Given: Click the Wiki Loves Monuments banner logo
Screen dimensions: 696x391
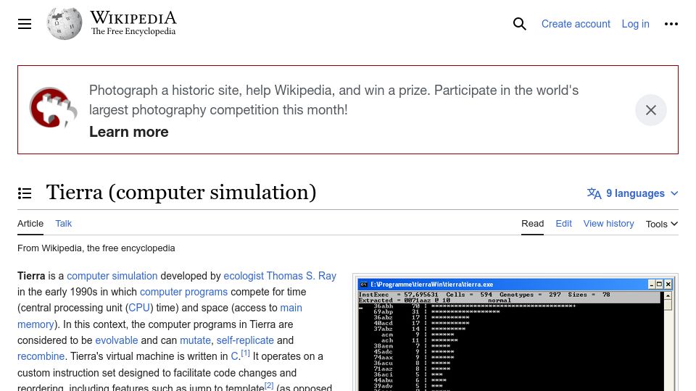Looking at the screenshot, I should pos(53,108).
